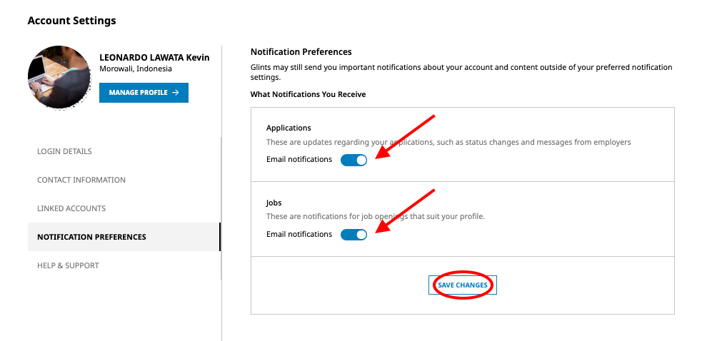The width and height of the screenshot is (717, 341).
Task: Open the Contact Information section
Action: click(81, 180)
